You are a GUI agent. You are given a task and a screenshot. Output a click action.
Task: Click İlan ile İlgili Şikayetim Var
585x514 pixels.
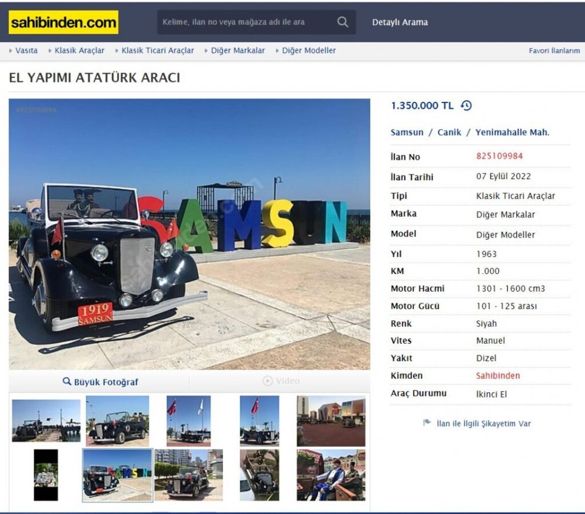pos(483,423)
